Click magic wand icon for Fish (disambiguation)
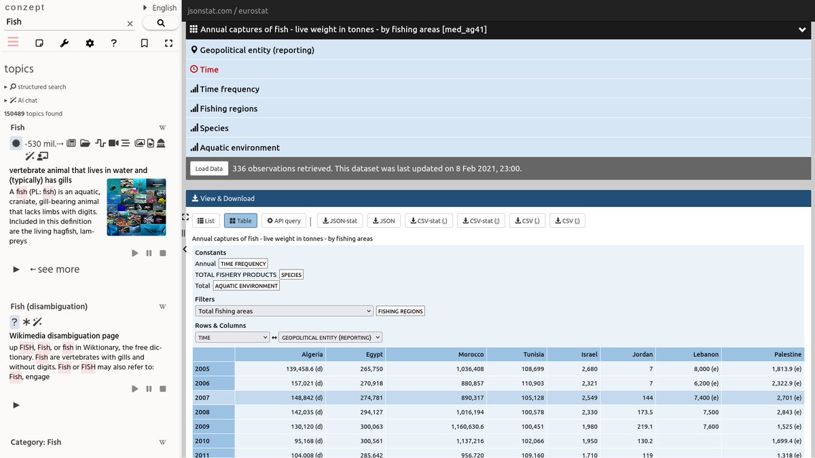 click(37, 322)
